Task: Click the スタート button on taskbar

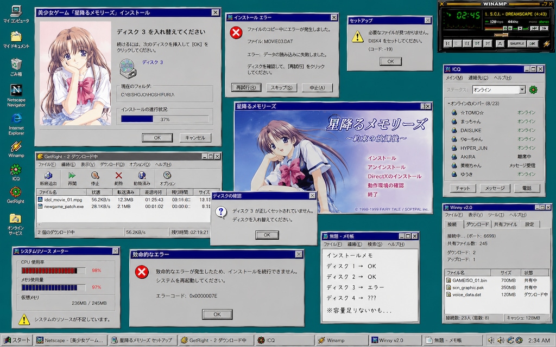Action: [17, 340]
